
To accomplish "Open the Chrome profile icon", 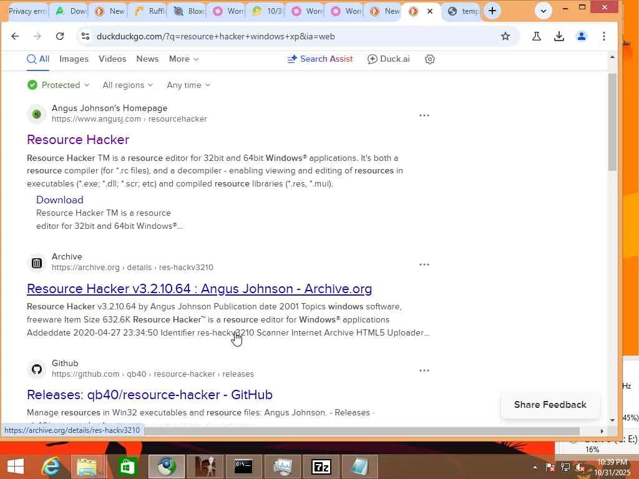I will [582, 36].
